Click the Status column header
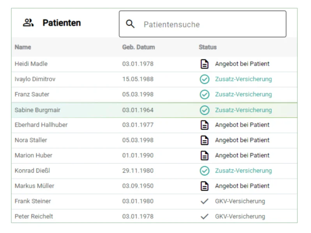The width and height of the screenshot is (311, 233). click(207, 47)
